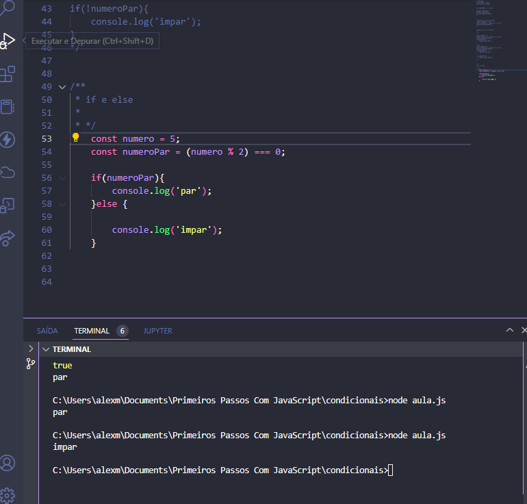Click 'if(!numeroPar){' on line 43
The height and width of the screenshot is (504, 527).
coord(109,9)
